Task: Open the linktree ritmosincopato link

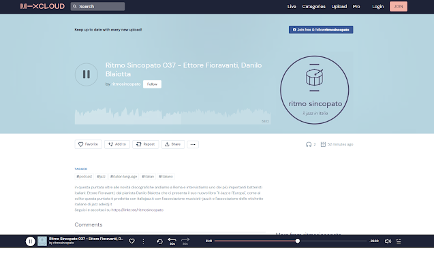Action: [x=138, y=210]
